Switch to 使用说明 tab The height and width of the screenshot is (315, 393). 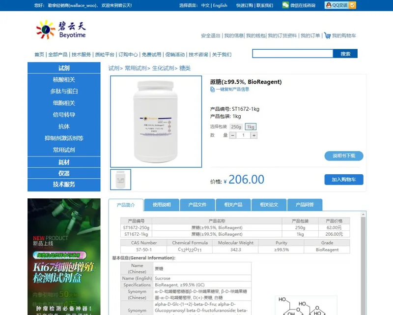[x=162, y=205]
